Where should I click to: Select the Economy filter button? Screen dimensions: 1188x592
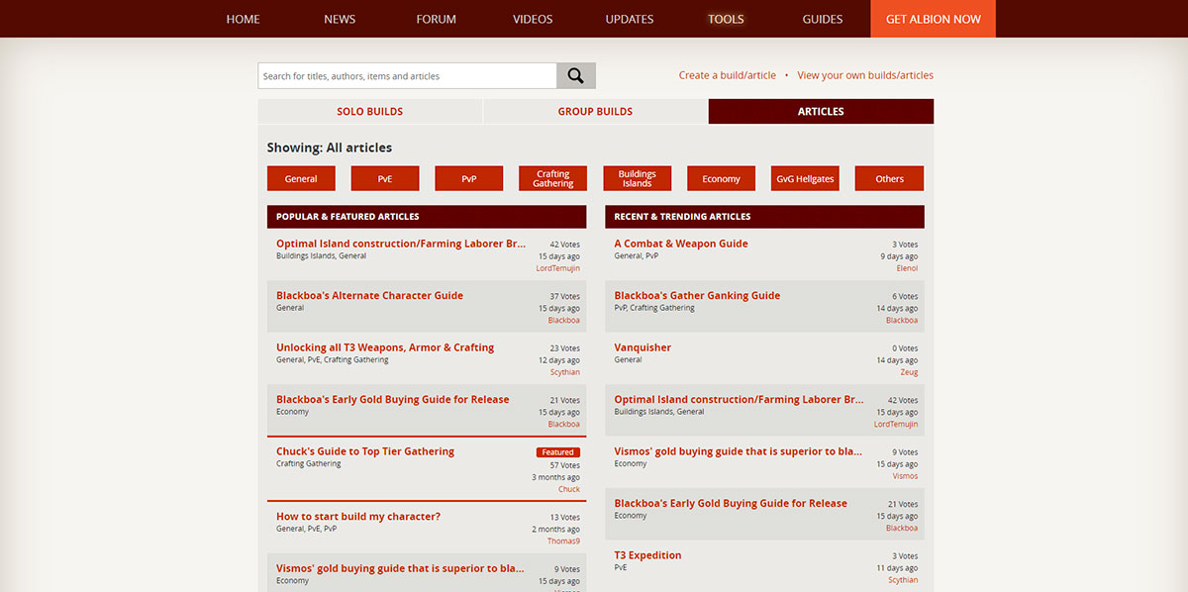pos(722,178)
